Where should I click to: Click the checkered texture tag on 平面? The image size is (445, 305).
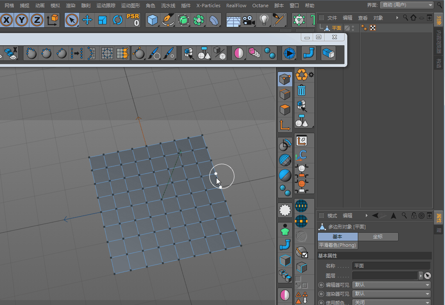coord(373,28)
